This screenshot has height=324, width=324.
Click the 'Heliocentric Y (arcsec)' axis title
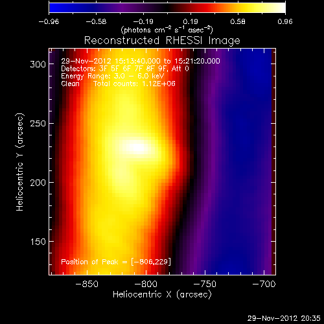point(20,162)
